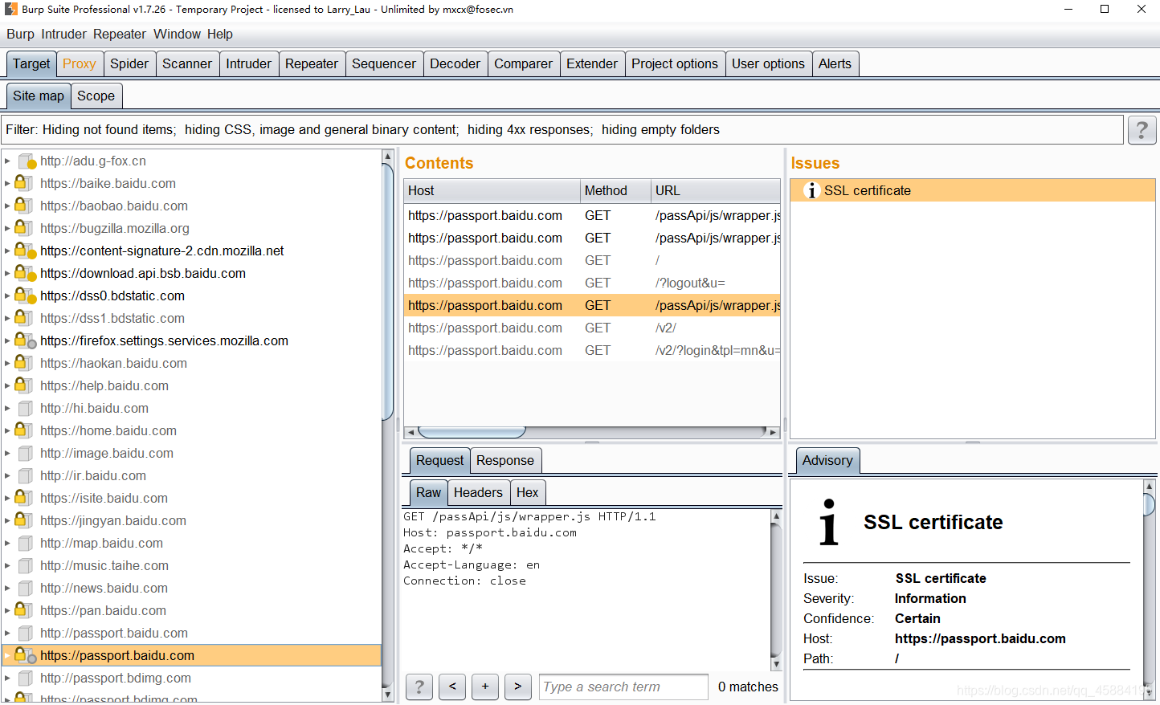Click the lock icon beside https://jingyan.baidu.com
Viewport: 1160px width, 705px height.
pos(24,520)
